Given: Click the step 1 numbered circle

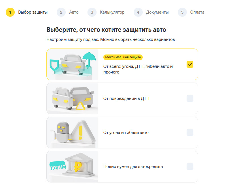Looking at the screenshot, I should (10, 12).
